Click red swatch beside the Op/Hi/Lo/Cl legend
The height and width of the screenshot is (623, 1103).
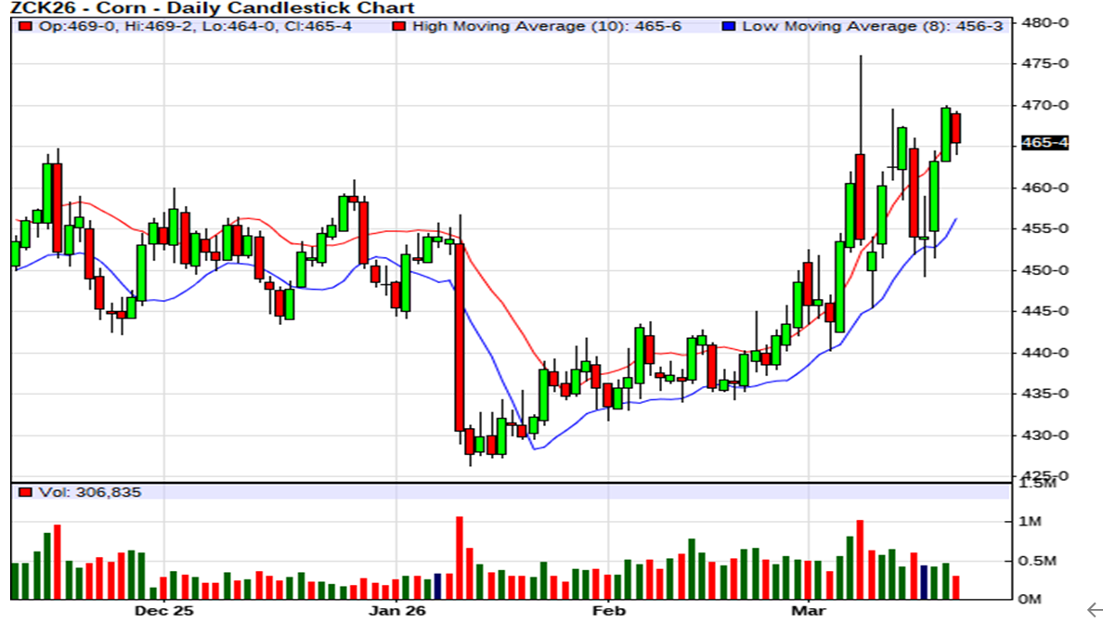(25, 27)
